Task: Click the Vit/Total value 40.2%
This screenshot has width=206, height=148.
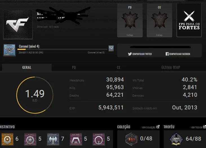Action: tap(189, 80)
